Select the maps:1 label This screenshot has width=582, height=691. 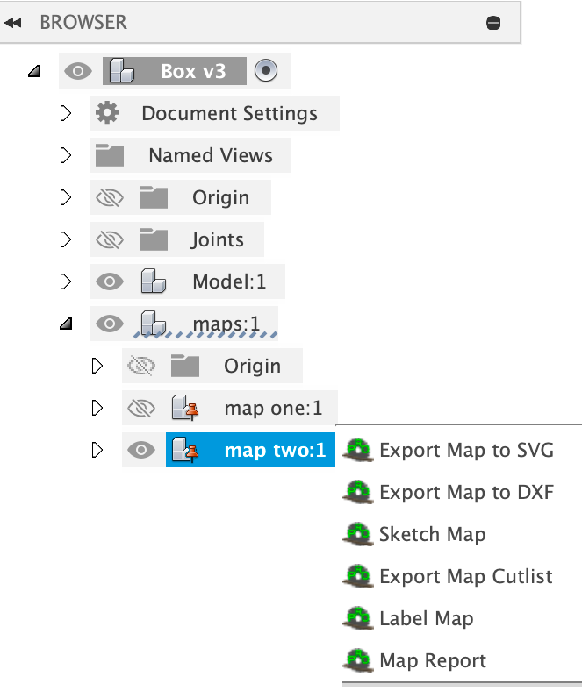pyautogui.click(x=226, y=324)
